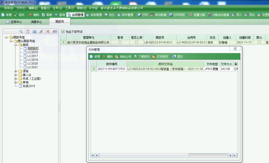Click 粘贴上传 in the file management dialog
Image resolution: width=269 pixels, height=163 pixels.
(x=123, y=56)
